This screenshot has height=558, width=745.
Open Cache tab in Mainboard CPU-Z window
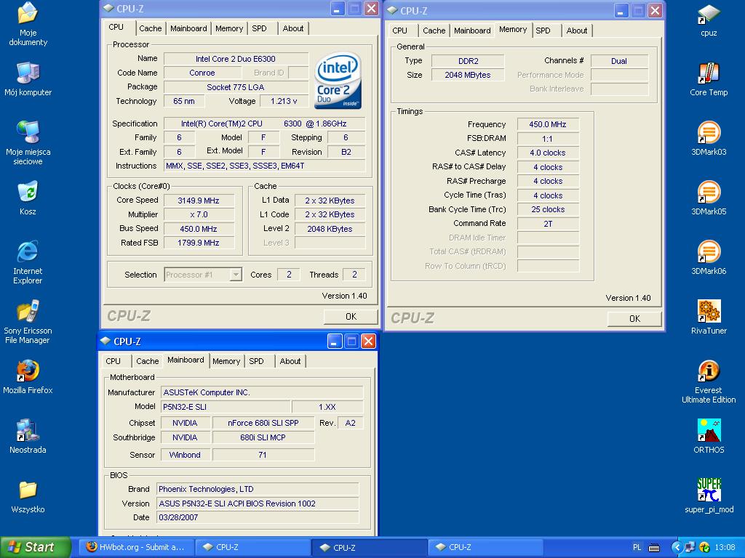coord(147,361)
